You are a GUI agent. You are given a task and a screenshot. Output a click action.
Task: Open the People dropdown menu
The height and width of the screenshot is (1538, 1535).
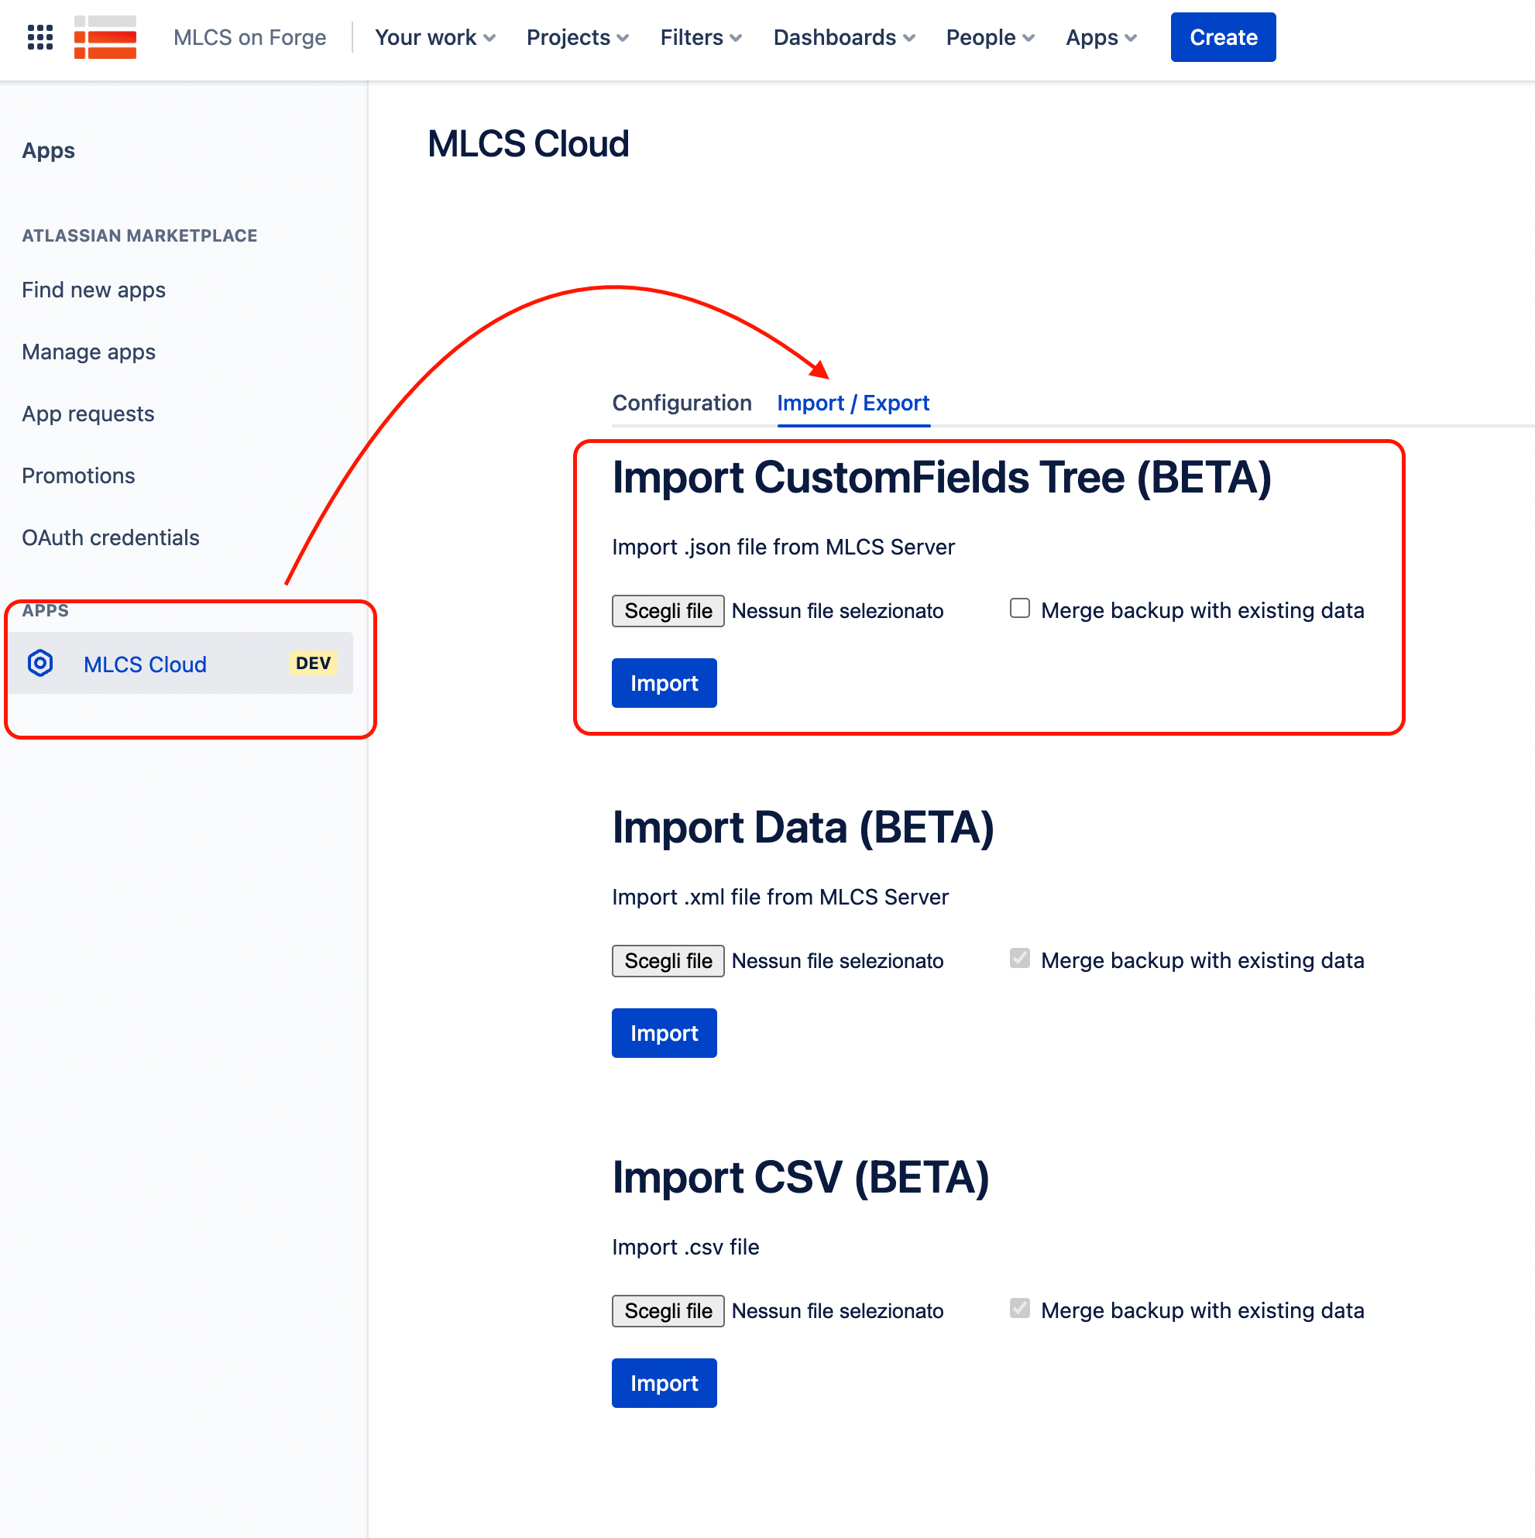[x=990, y=37]
